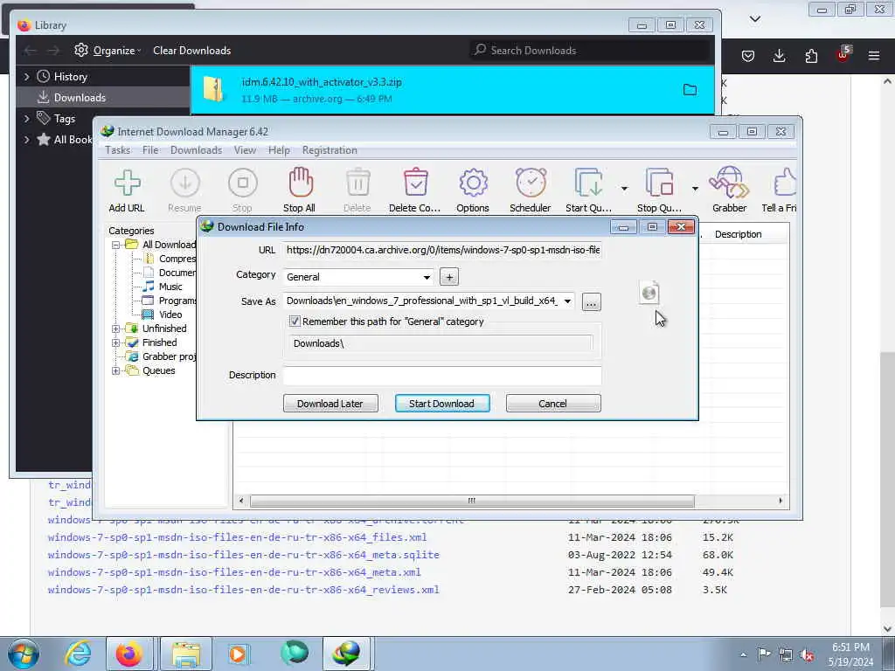Open the File menu in IDM
The width and height of the screenshot is (895, 671).
(x=150, y=150)
